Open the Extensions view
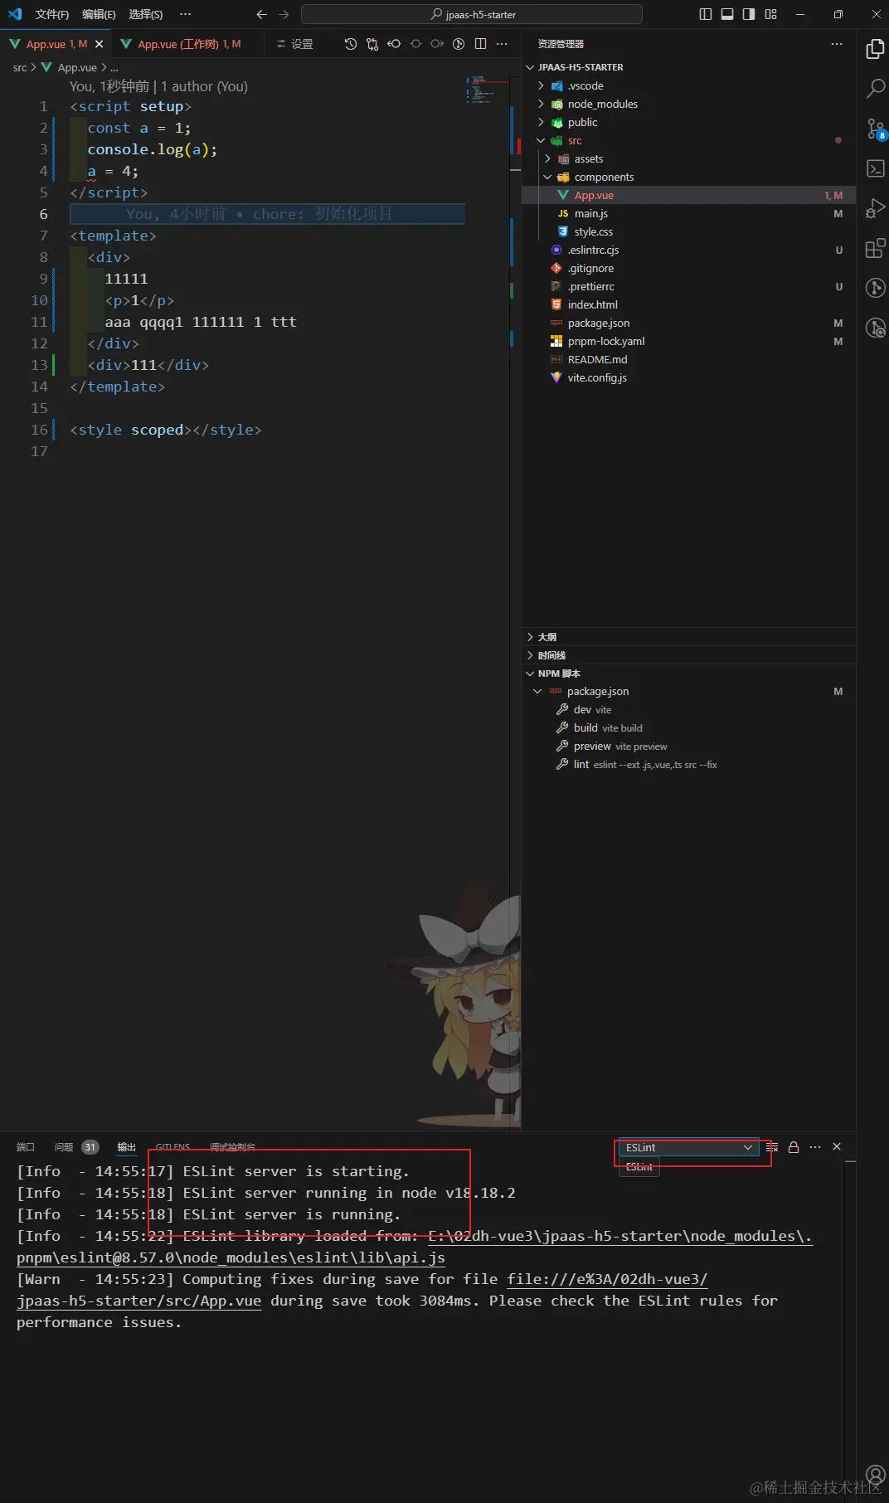Screen dimensions: 889x1503 click(875, 248)
